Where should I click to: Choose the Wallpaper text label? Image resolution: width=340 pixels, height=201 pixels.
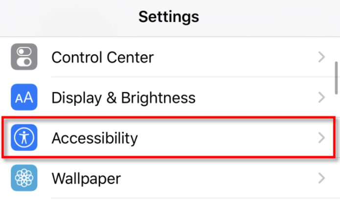(x=86, y=178)
